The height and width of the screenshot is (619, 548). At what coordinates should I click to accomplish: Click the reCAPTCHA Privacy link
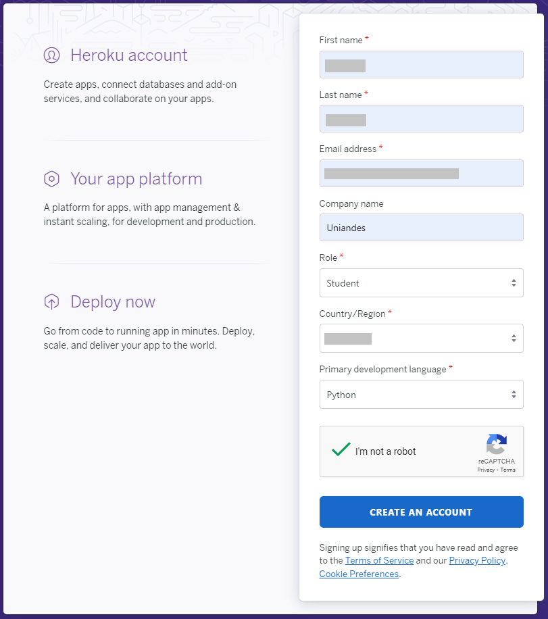coord(486,470)
